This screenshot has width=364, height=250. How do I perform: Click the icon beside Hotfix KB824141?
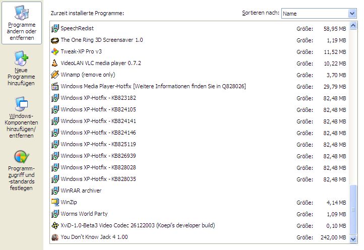click(55, 121)
